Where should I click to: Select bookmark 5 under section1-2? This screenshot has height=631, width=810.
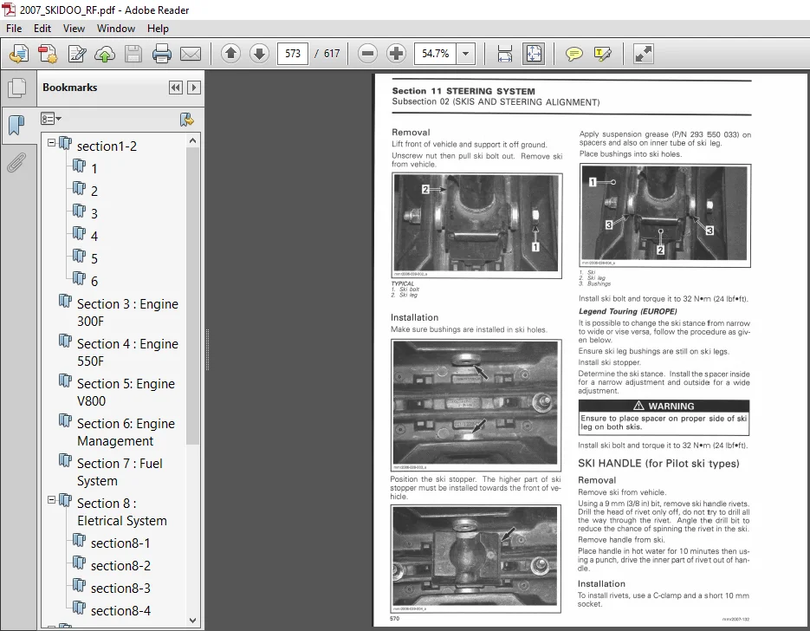point(94,259)
